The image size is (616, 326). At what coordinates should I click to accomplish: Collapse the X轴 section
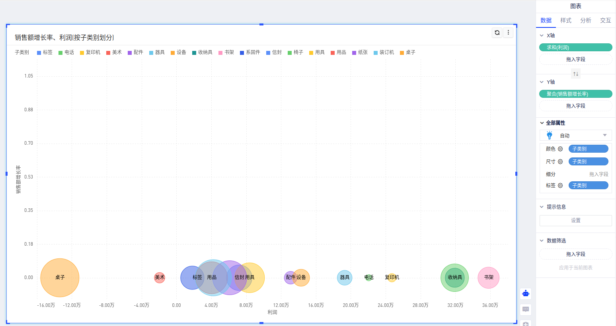542,36
